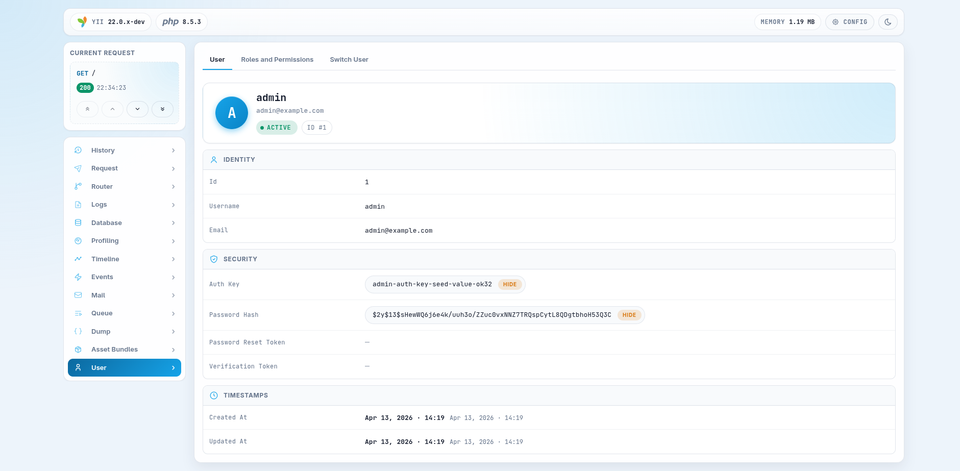The image size is (960, 471).
Task: Click the History clock icon
Action: tap(78, 150)
